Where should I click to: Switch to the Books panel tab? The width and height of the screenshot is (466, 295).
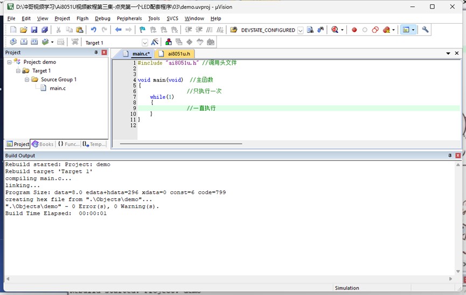click(43, 144)
